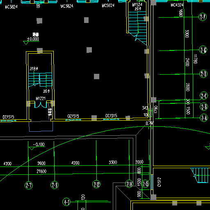Select the M1221 double door label
This screenshot has height=210, width=210.
[x=41, y=98]
